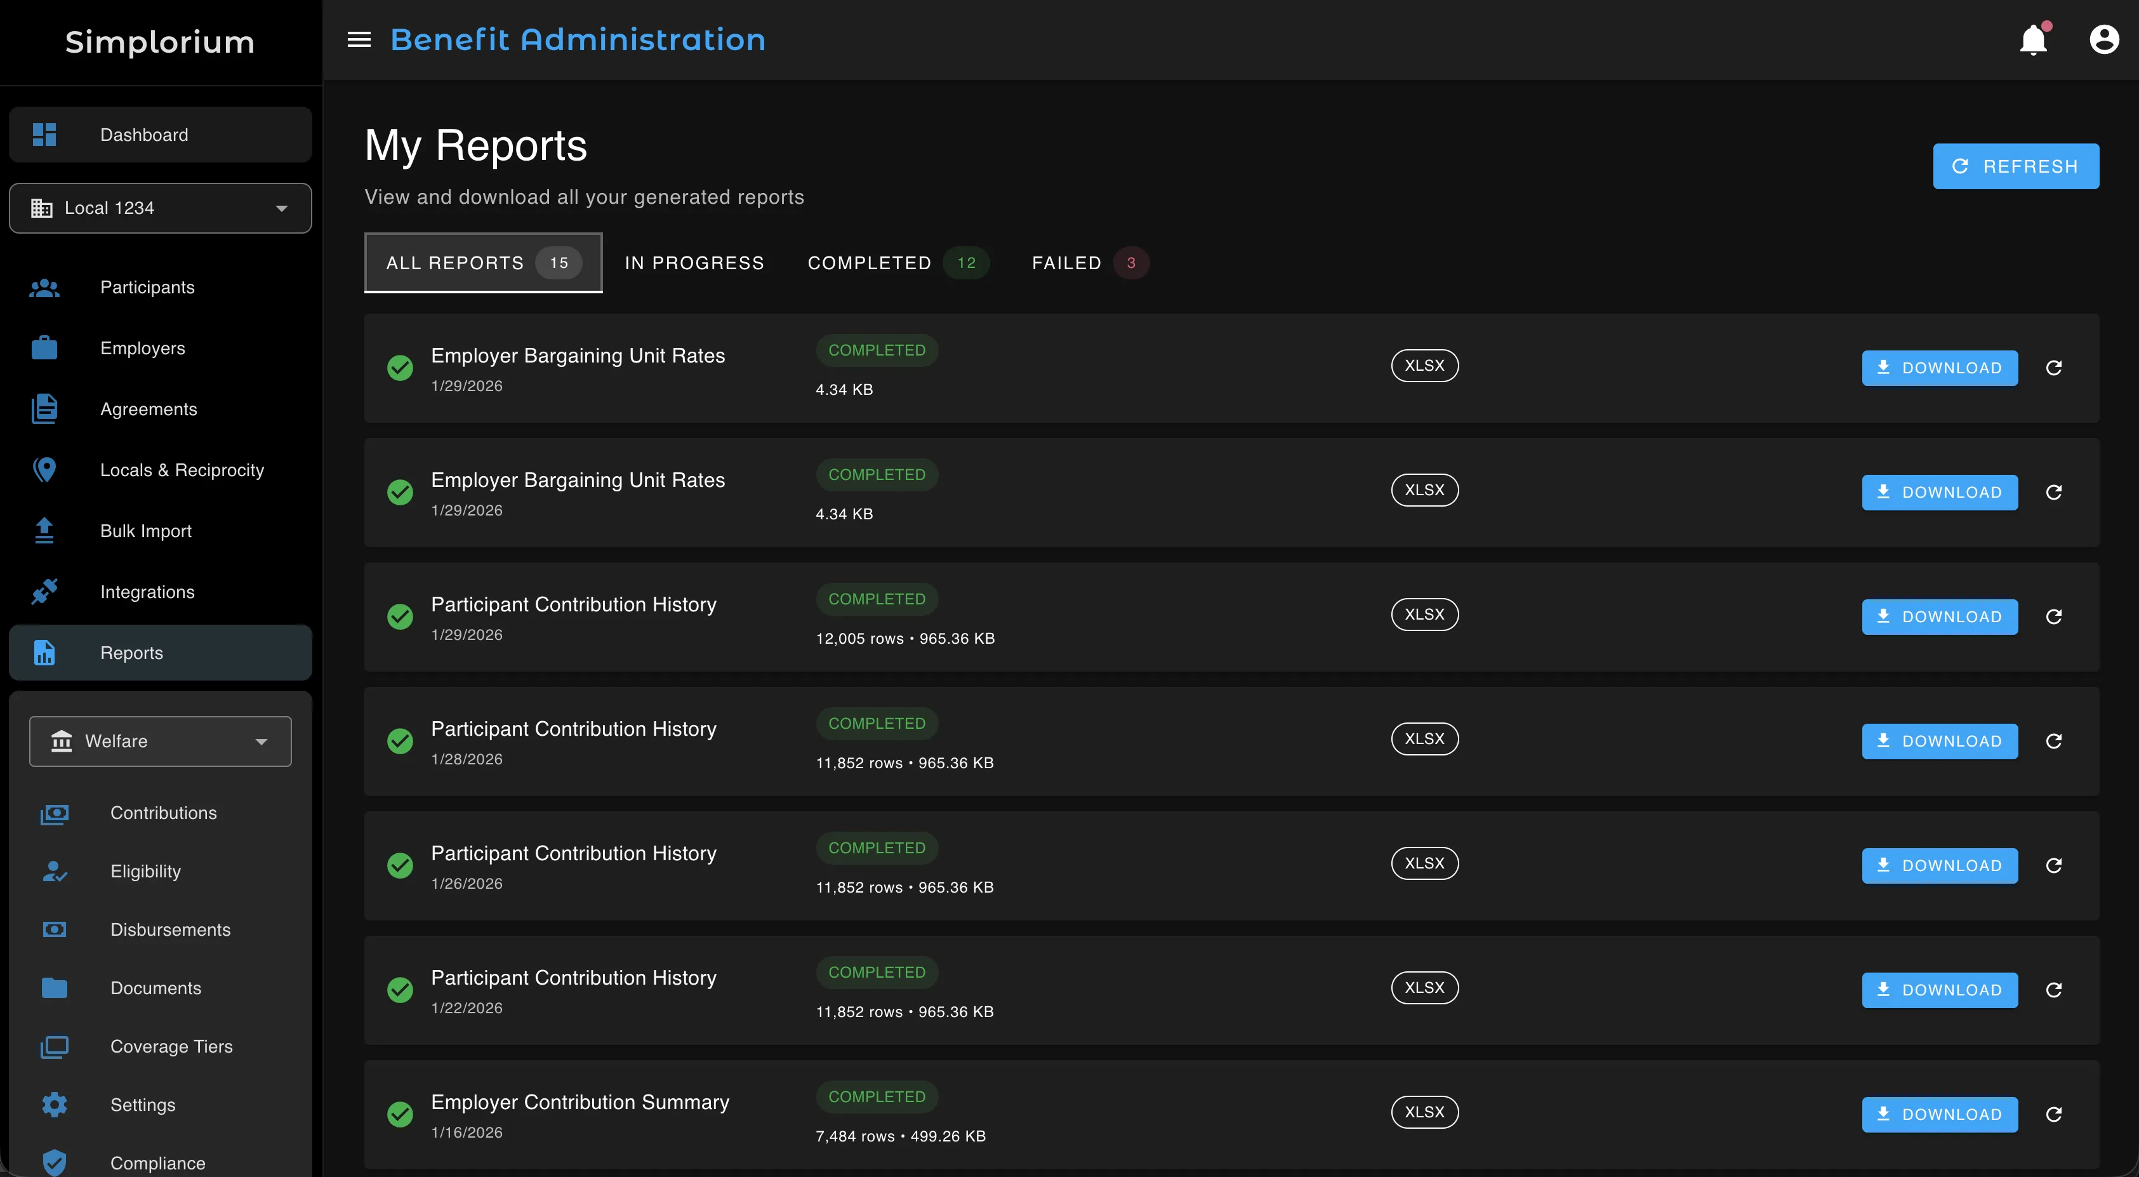The height and width of the screenshot is (1177, 2139).
Task: Open the Reports chart icon in sidebar
Action: [44, 653]
